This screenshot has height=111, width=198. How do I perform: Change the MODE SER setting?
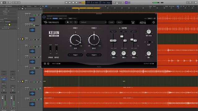[133, 23]
